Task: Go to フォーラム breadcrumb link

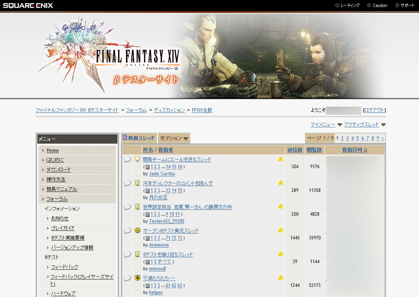Action: point(136,110)
